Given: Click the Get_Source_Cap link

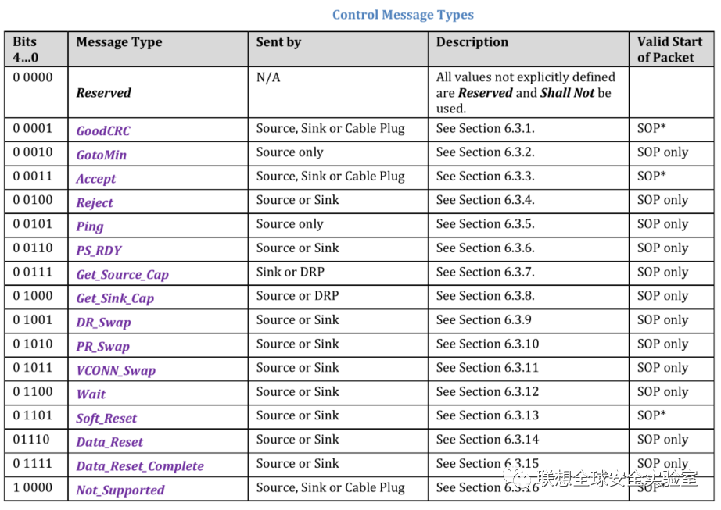Looking at the screenshot, I should pyautogui.click(x=122, y=275).
